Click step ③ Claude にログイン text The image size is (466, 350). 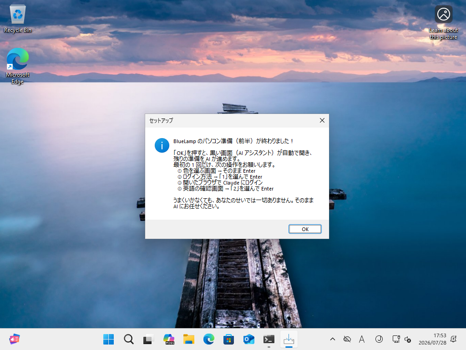coord(220,183)
